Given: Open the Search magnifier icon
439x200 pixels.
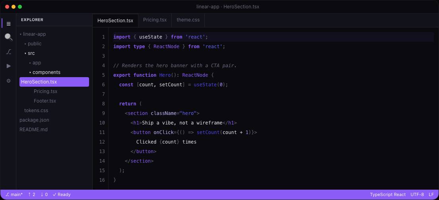Looking at the screenshot, I should 8,37.
